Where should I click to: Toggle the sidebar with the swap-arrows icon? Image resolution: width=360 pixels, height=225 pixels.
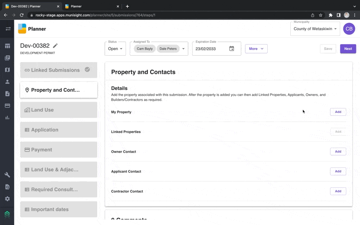click(x=8, y=29)
